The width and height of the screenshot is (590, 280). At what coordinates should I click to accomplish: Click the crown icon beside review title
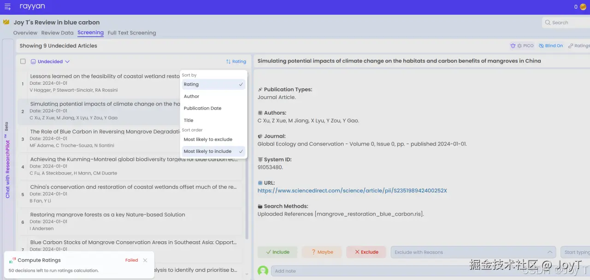6,22
